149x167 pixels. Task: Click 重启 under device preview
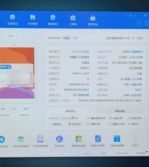coord(3,109)
